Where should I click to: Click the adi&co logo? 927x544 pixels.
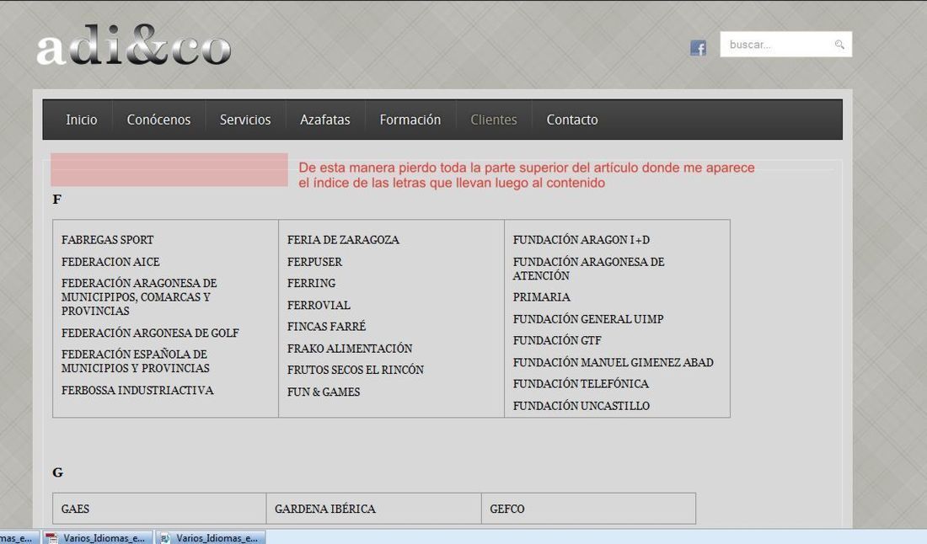coord(134,45)
